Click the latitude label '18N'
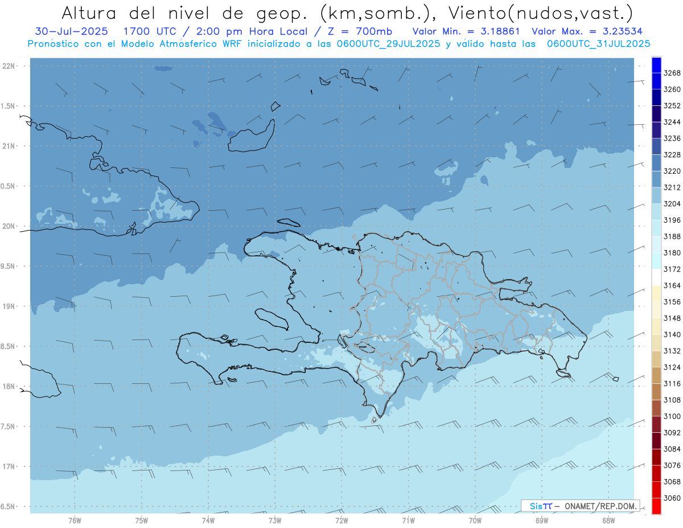Viewport: 683px width, 528px height. [9, 386]
